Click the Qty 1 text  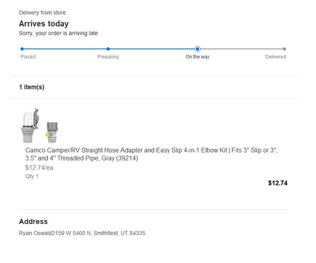click(x=32, y=176)
